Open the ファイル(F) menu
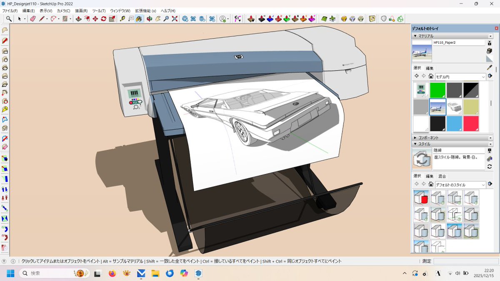Image resolution: width=500 pixels, height=281 pixels. coord(10,10)
